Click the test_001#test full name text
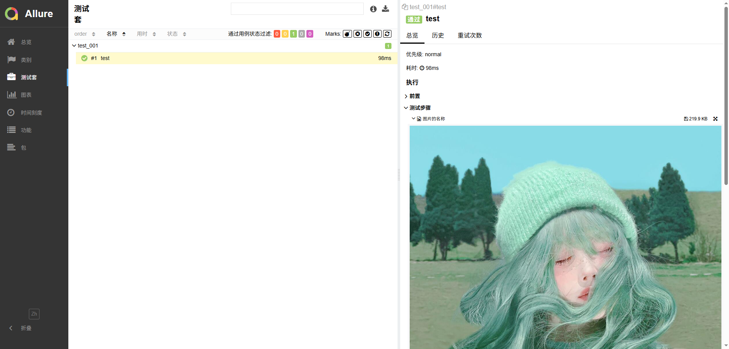The height and width of the screenshot is (349, 729). click(428, 7)
